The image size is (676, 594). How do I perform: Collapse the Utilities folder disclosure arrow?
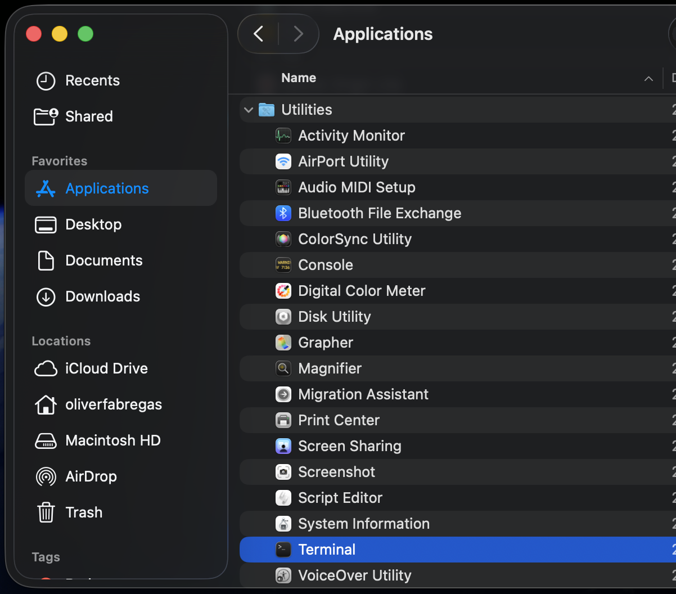coord(249,110)
